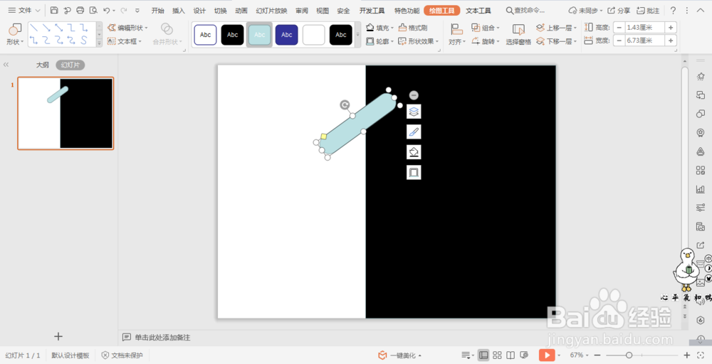This screenshot has width=712, height=364.
Task: Collapse the floating shape toolbar minus icon
Action: click(414, 95)
